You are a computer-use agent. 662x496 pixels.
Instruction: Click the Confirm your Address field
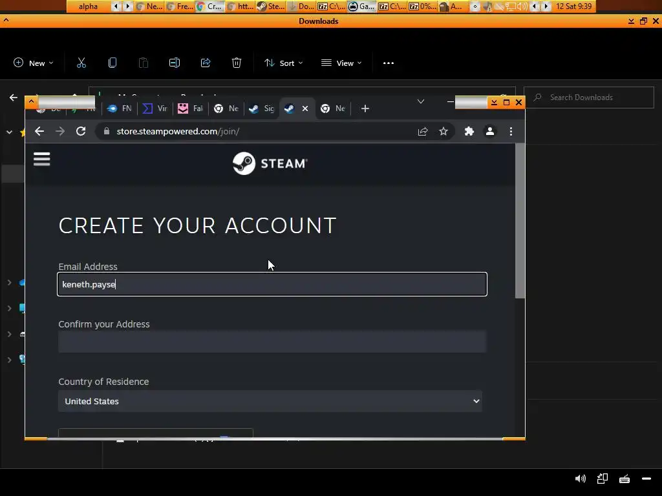point(272,342)
